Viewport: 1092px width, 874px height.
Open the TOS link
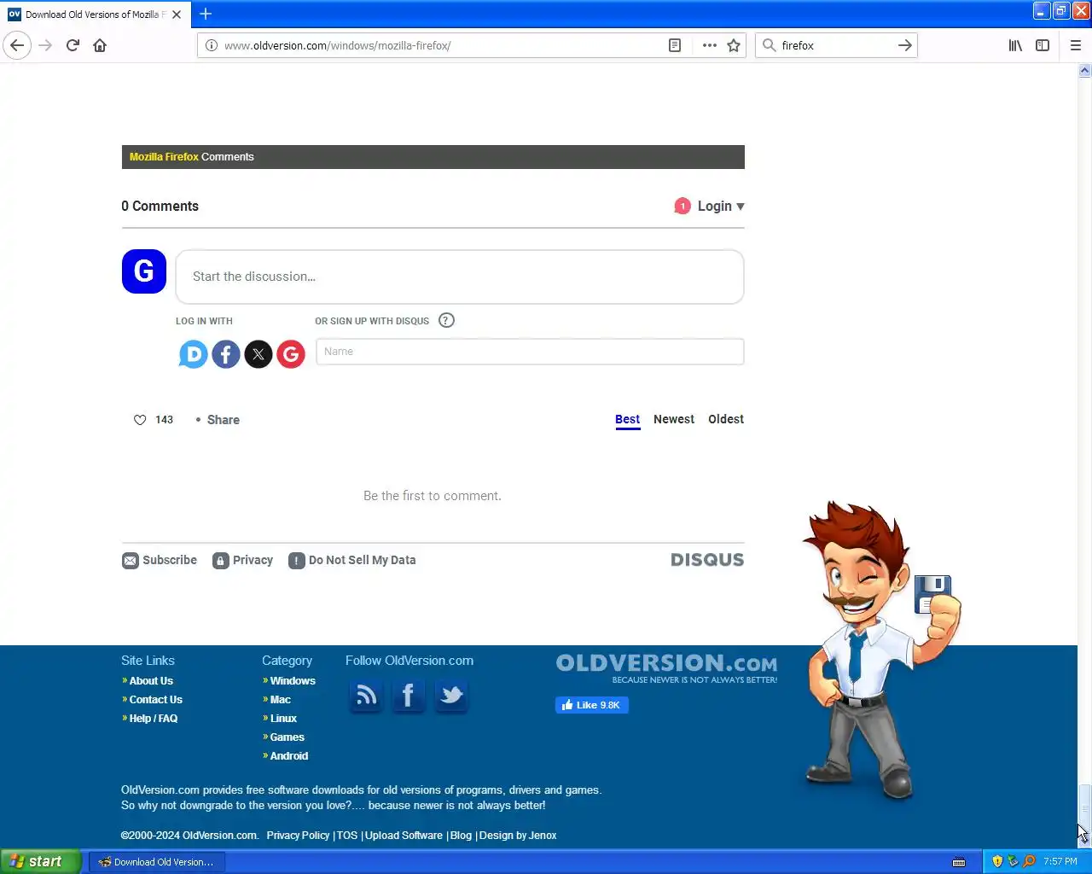point(347,836)
